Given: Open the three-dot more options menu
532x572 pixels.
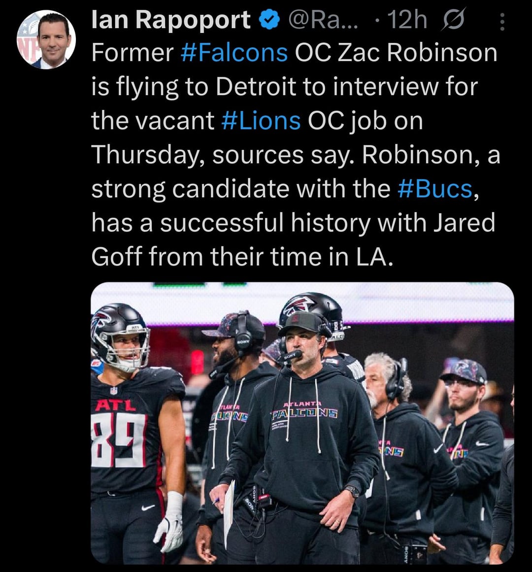Looking at the screenshot, I should (x=502, y=22).
